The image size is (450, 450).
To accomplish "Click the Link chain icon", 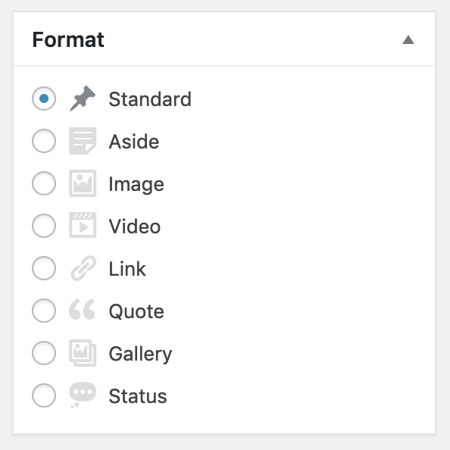I will click(83, 268).
